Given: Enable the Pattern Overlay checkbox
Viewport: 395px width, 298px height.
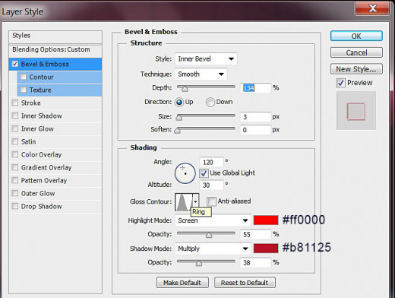Looking at the screenshot, I should 15,180.
